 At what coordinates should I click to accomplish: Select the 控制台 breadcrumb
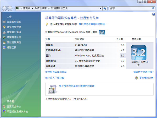point(27,8)
